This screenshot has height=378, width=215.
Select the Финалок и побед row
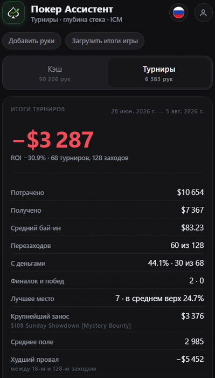tap(107, 281)
